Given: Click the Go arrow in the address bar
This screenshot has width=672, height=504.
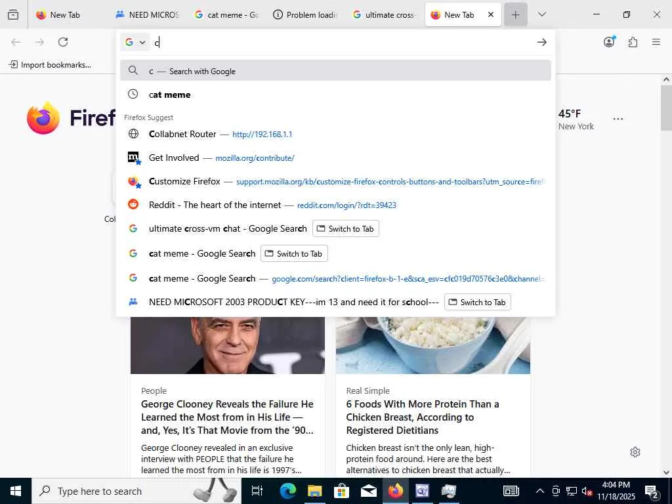Looking at the screenshot, I should coord(541,42).
